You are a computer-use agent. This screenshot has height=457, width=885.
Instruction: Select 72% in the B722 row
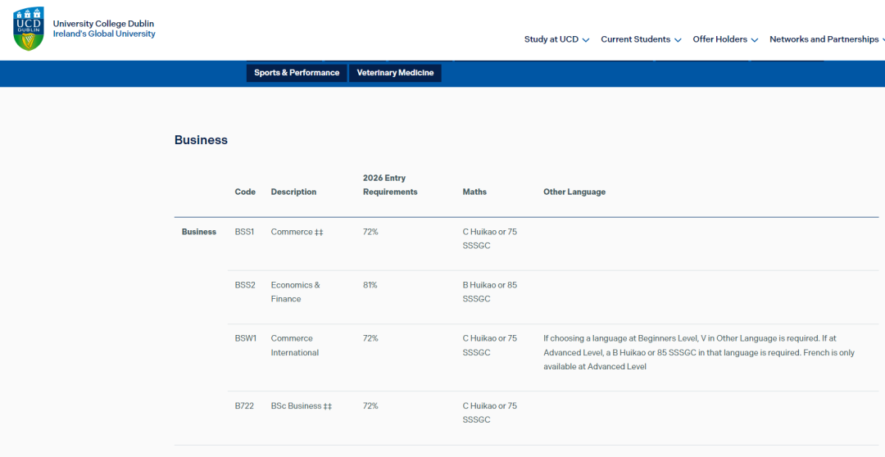tap(370, 405)
